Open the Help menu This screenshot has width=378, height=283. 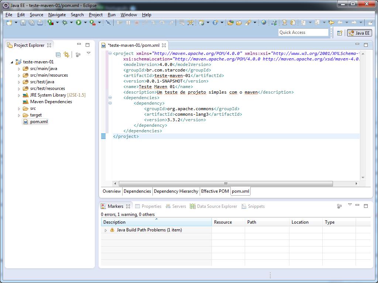pos(147,15)
